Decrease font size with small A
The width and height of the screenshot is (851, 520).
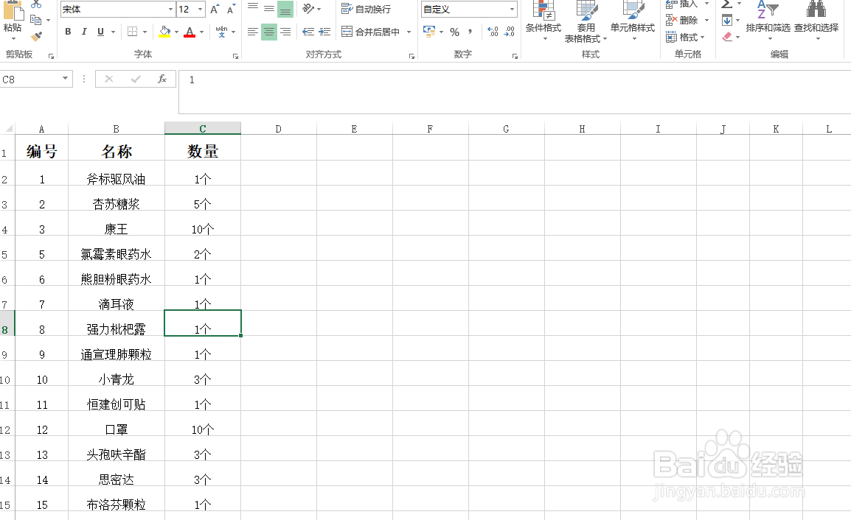point(232,10)
